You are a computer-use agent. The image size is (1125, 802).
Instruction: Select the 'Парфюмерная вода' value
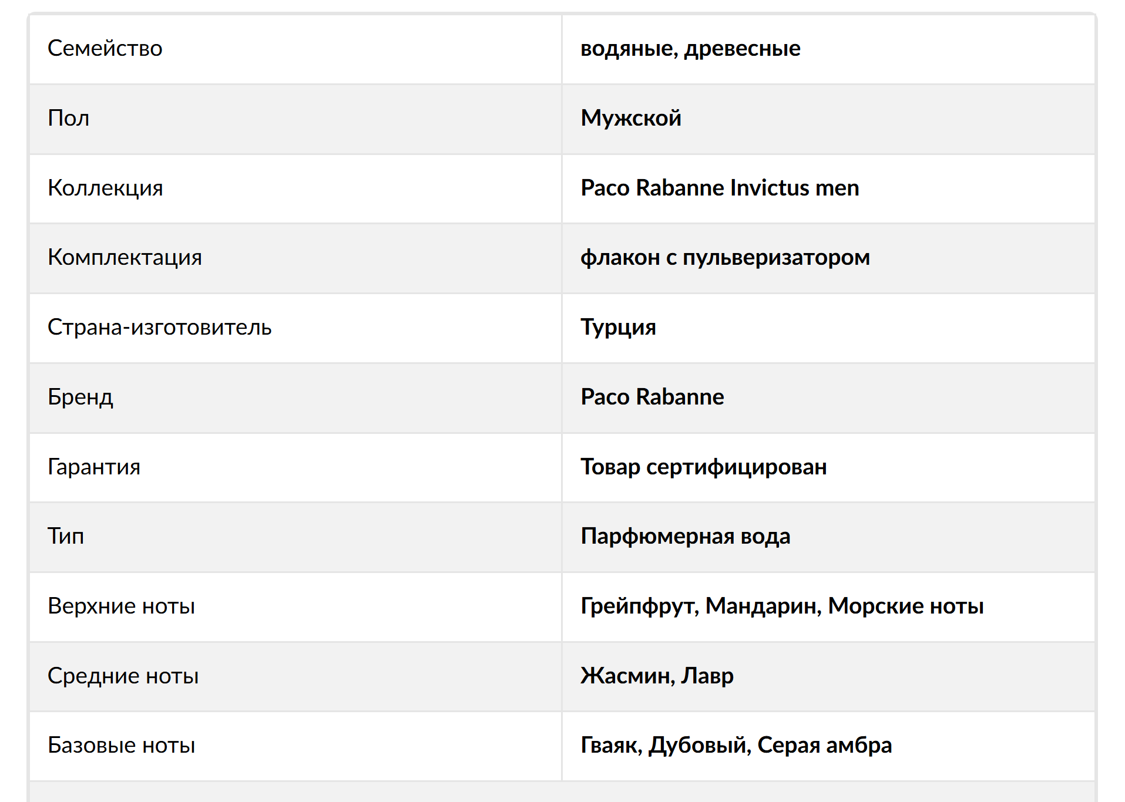point(685,536)
